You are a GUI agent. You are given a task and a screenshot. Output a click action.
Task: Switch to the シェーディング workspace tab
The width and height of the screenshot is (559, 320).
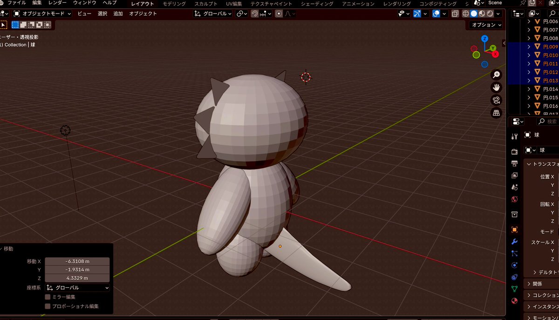click(x=317, y=4)
